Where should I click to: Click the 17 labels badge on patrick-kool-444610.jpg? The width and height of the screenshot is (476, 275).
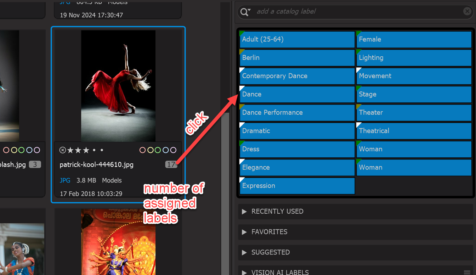click(171, 164)
